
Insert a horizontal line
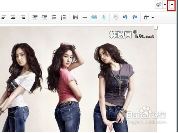[85, 17]
